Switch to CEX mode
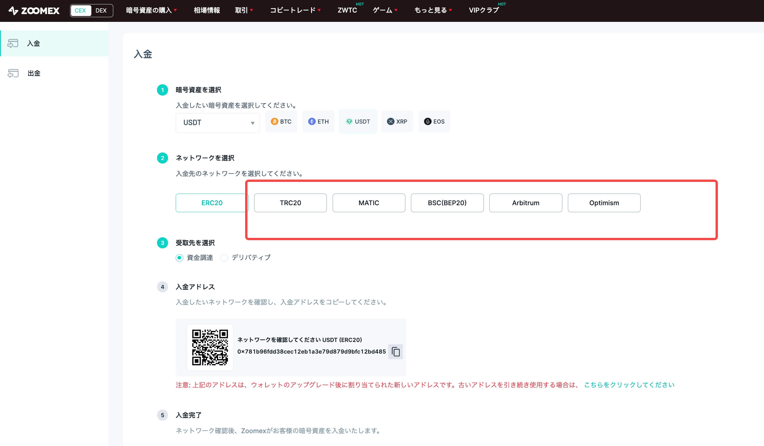The image size is (764, 446). pyautogui.click(x=80, y=10)
